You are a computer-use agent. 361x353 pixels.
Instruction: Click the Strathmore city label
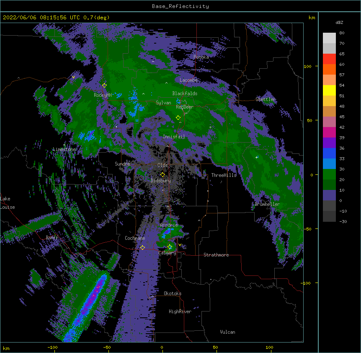216,255
